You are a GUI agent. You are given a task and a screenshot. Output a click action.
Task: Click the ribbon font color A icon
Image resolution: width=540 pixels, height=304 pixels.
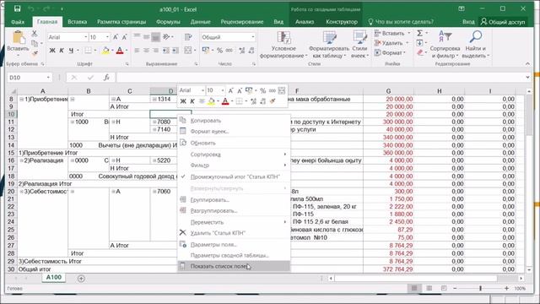[x=120, y=51]
